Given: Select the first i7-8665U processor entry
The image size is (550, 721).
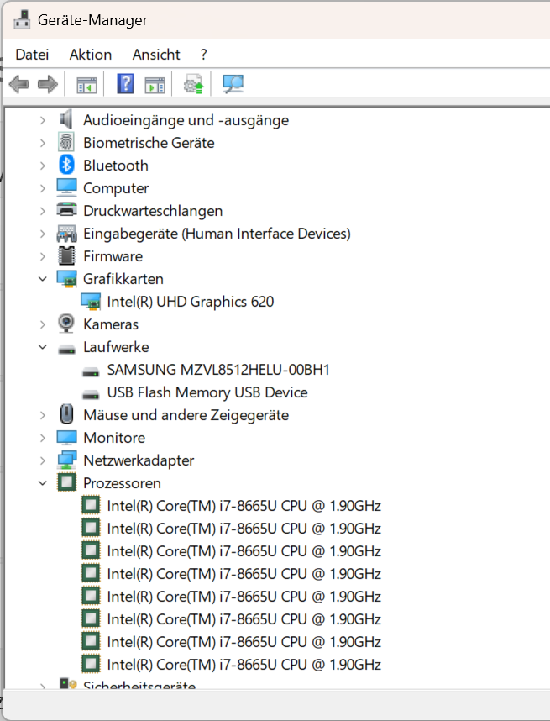Looking at the screenshot, I should coord(244,506).
